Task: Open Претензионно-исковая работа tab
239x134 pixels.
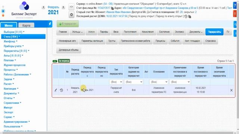Action: pos(135,41)
